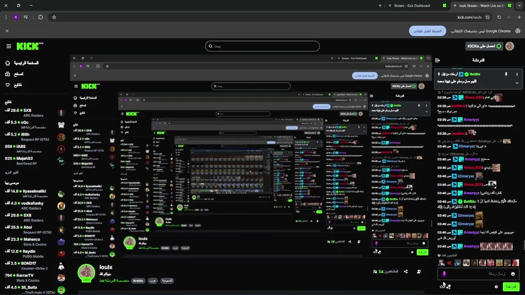The height and width of the screenshot is (295, 525).
Task: Click the heart emote in emote row
Action: point(450,263)
